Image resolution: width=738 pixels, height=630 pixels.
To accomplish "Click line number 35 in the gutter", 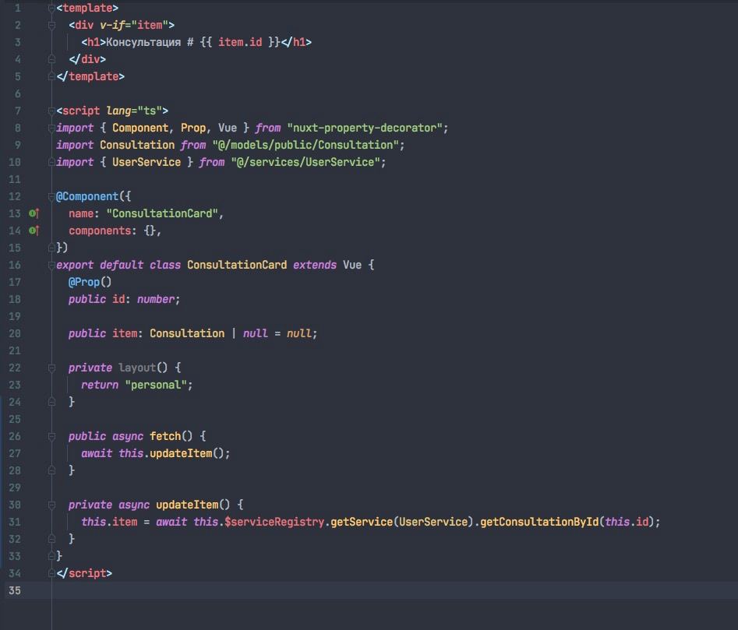I will [15, 590].
